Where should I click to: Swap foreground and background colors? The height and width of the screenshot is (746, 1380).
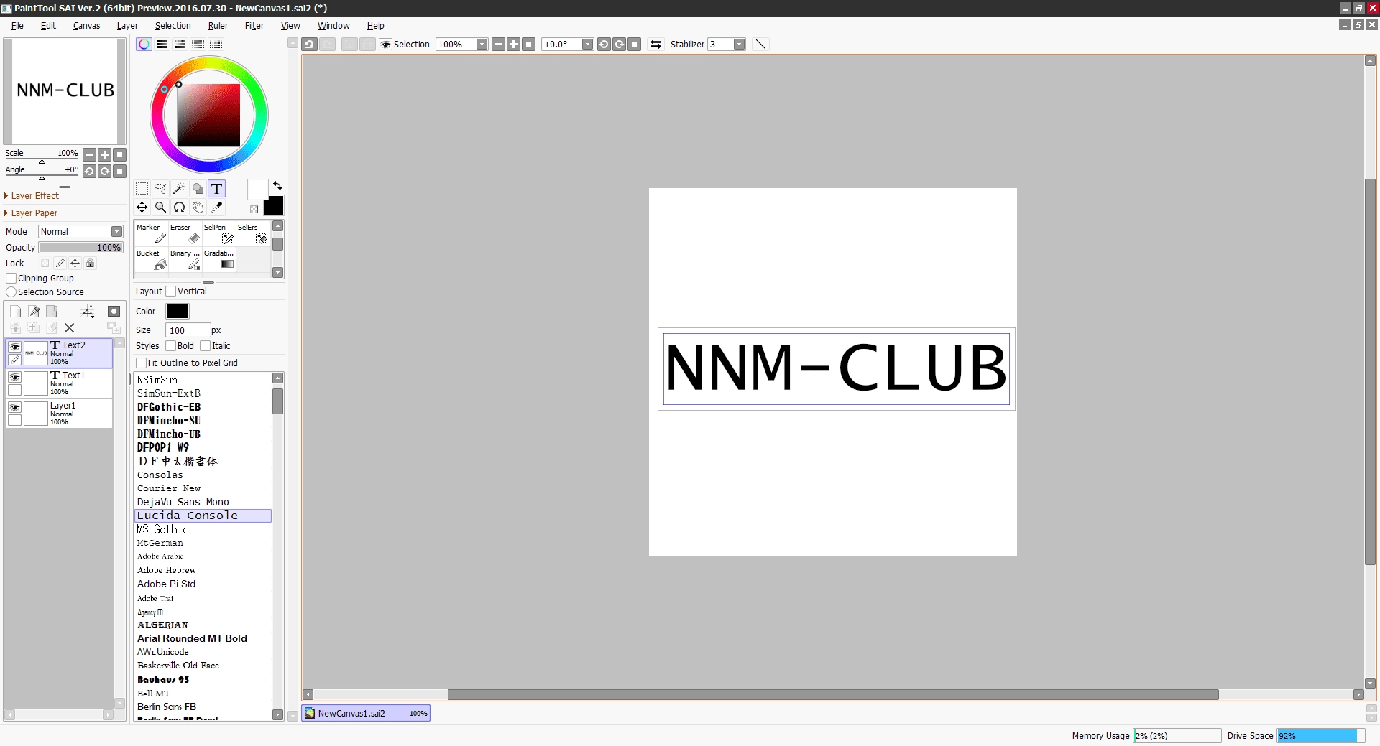[277, 186]
